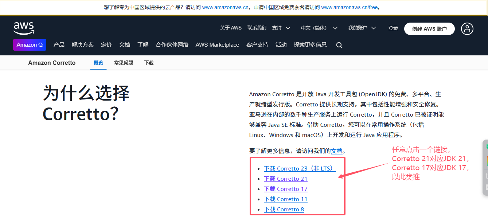This screenshot has width=488, height=223.
Task: Open 合作伙伴网络 menu
Action: [172, 45]
